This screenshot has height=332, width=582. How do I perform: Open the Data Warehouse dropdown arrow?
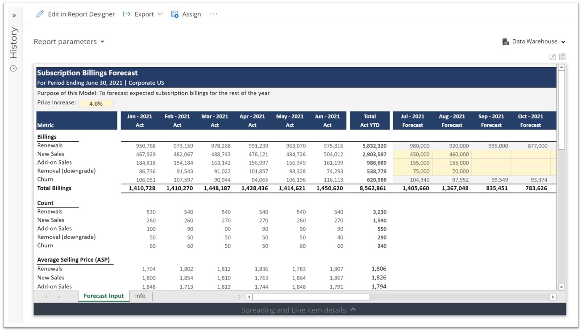(x=563, y=42)
